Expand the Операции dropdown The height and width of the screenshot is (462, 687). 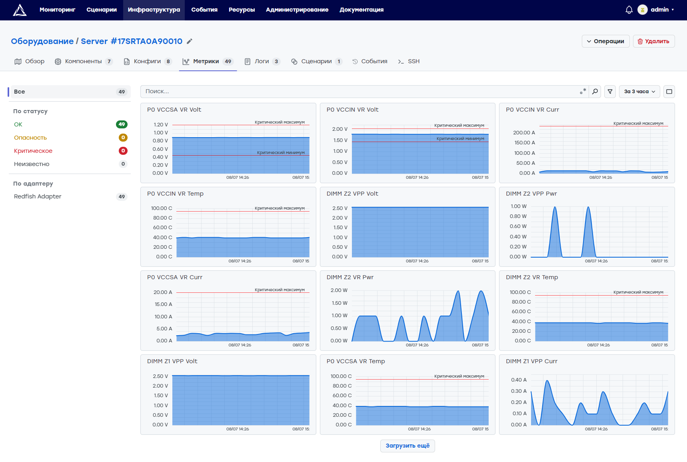605,41
